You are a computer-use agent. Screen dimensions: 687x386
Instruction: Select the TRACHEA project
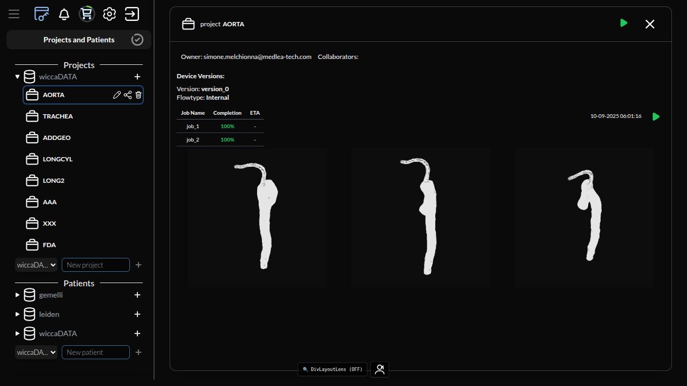(x=57, y=116)
